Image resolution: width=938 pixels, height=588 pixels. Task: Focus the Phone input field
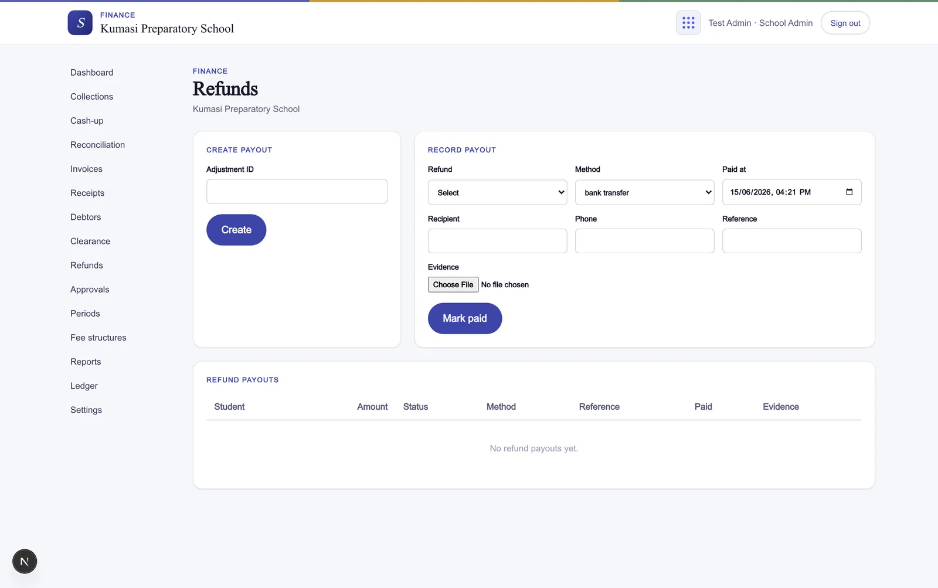coord(644,241)
